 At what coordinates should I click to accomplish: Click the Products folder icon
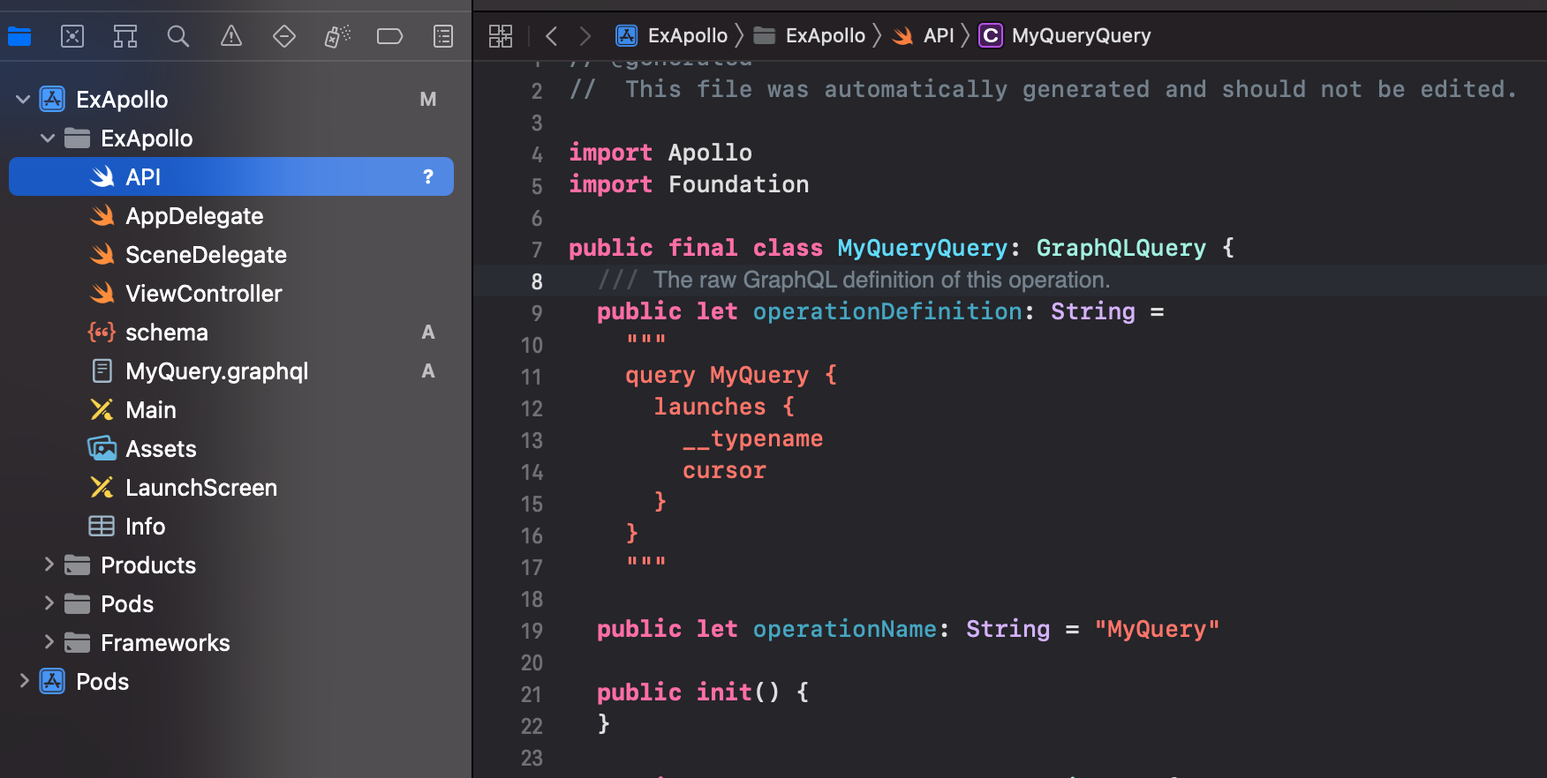(x=78, y=565)
